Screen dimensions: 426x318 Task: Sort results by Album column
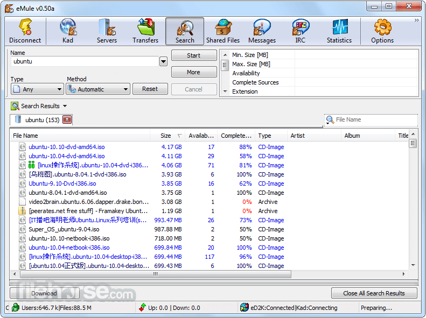click(x=368, y=136)
